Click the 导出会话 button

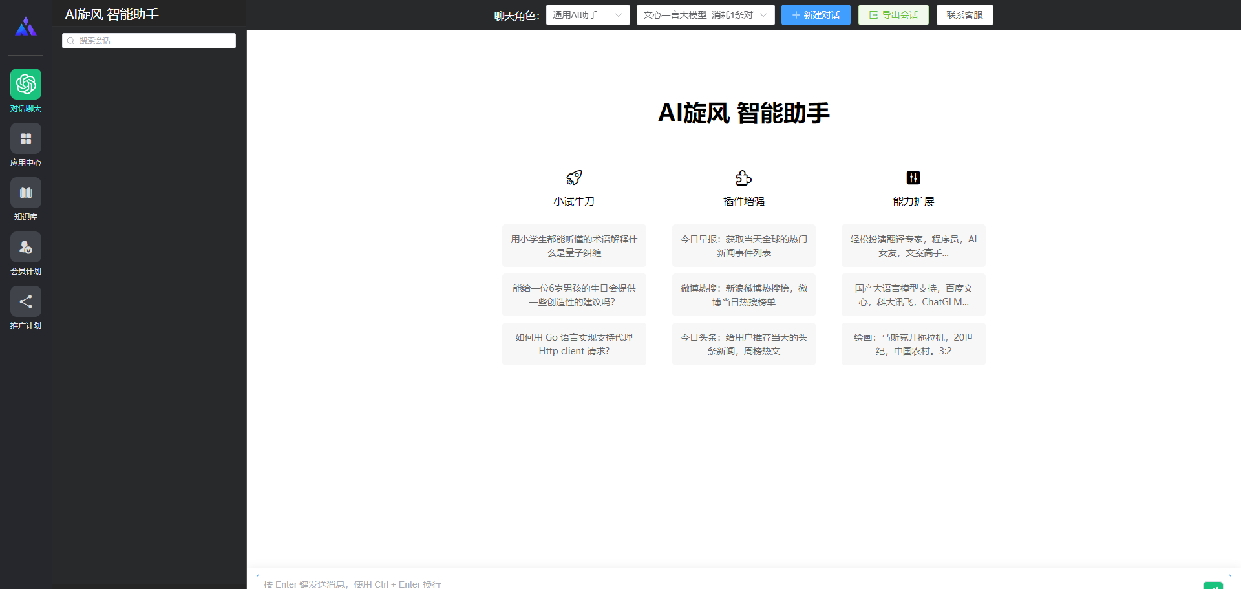893,14
